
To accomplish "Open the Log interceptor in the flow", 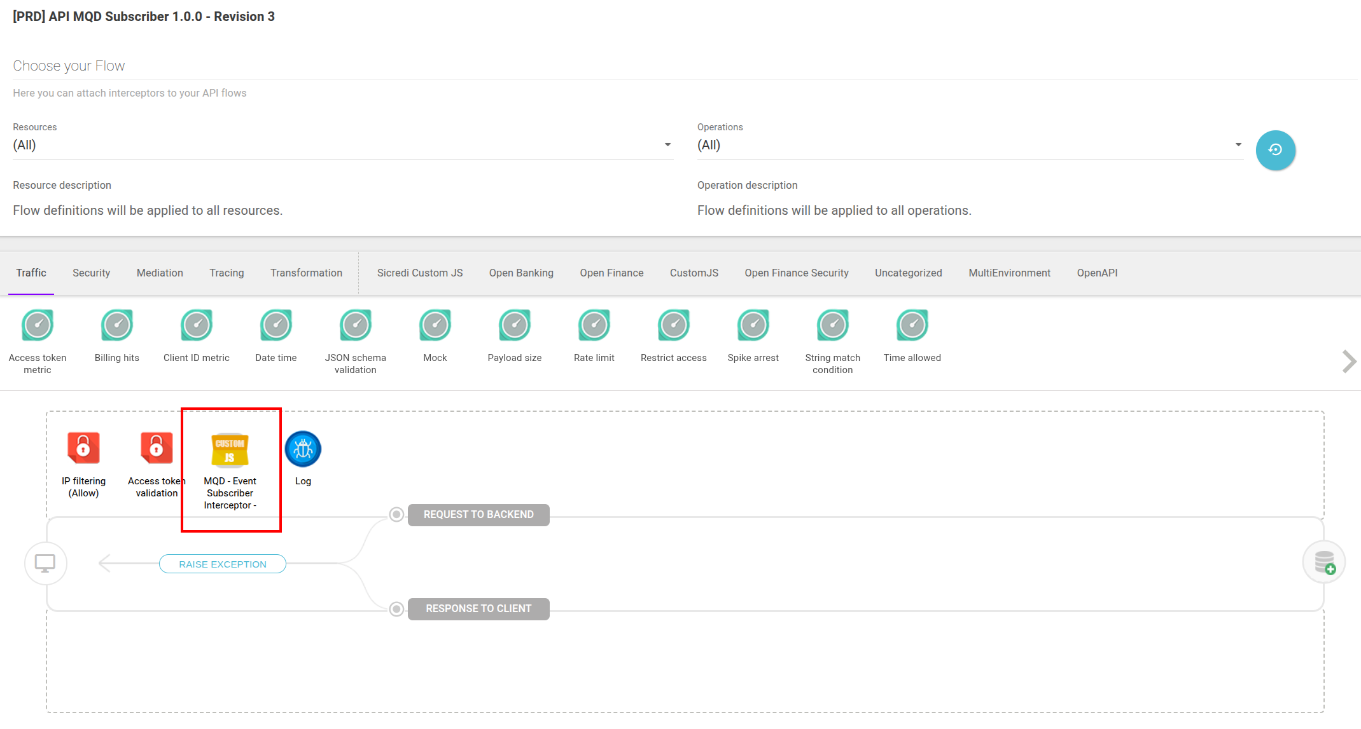I will (303, 449).
